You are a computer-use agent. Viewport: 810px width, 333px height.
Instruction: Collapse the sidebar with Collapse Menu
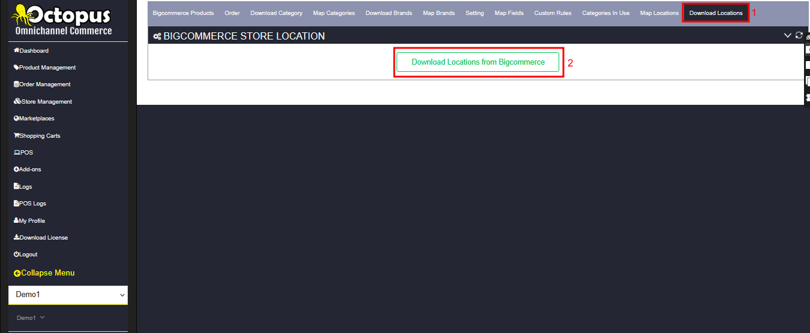point(44,273)
